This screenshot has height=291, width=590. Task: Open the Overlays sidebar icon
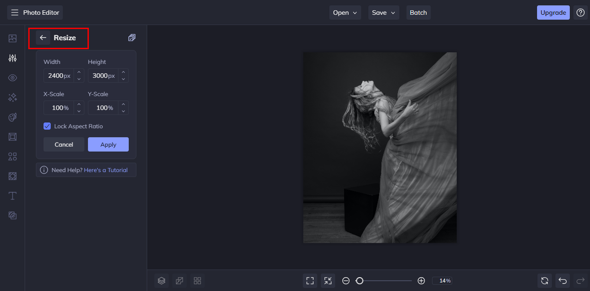[12, 176]
